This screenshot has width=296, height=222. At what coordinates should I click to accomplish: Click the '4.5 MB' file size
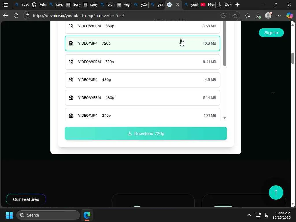pos(210,80)
